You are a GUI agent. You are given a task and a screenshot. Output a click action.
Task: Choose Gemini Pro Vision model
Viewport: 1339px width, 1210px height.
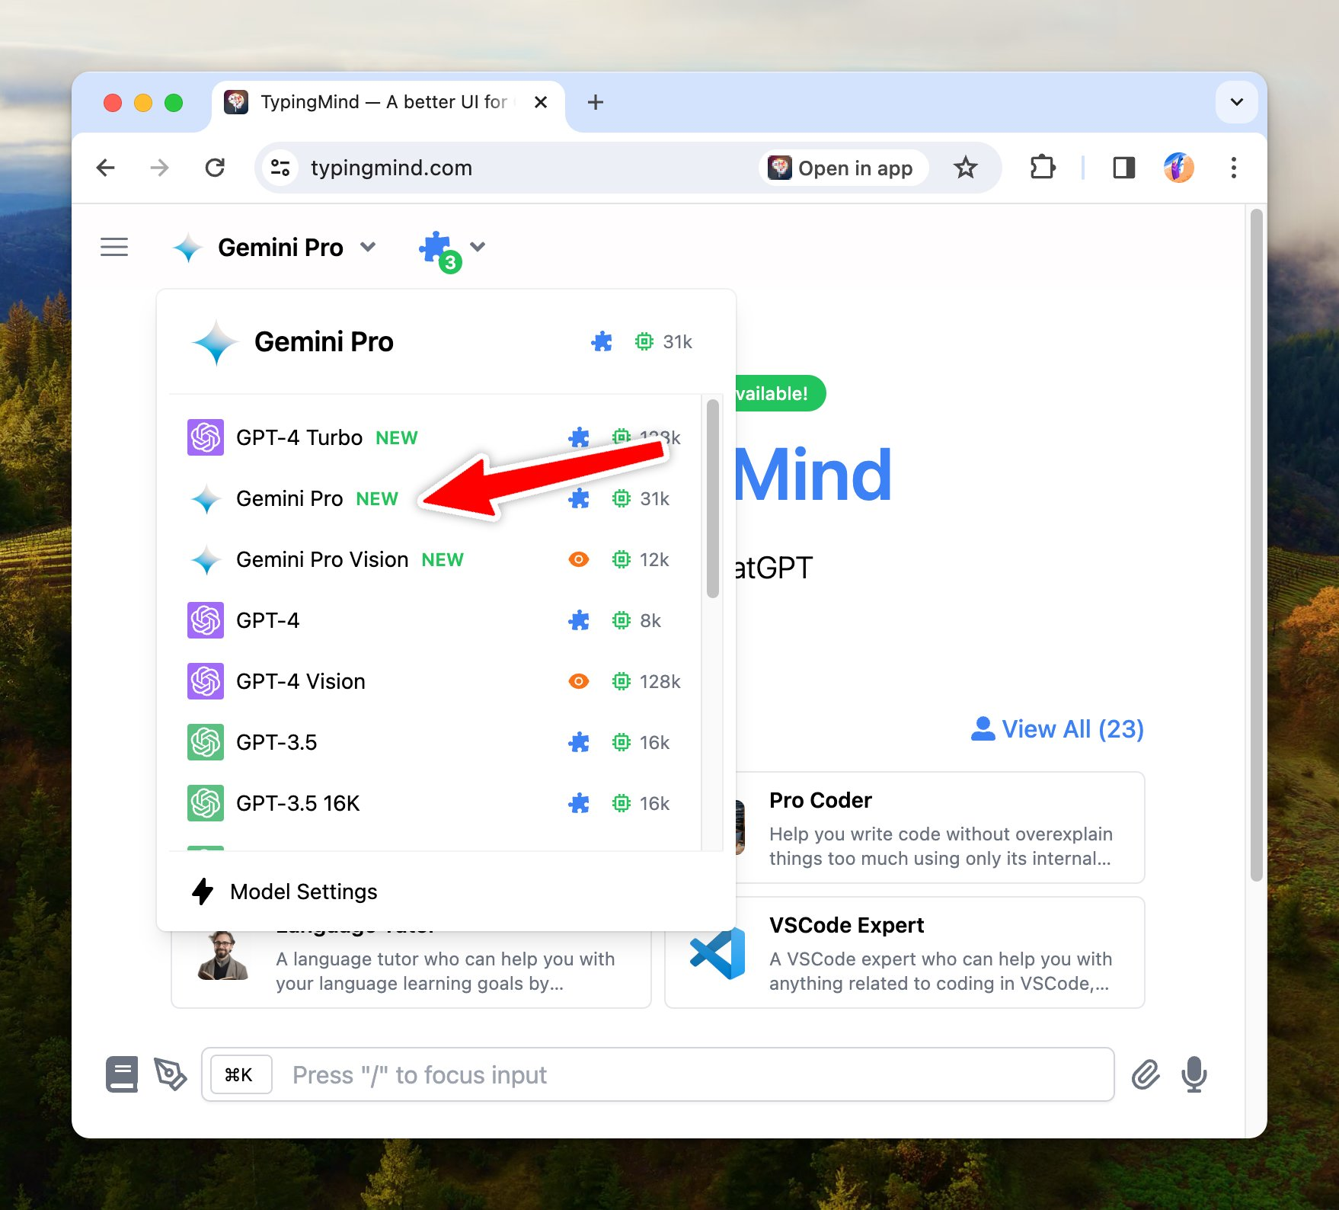point(435,559)
